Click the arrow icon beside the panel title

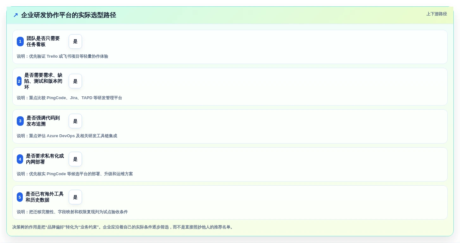coord(16,15)
